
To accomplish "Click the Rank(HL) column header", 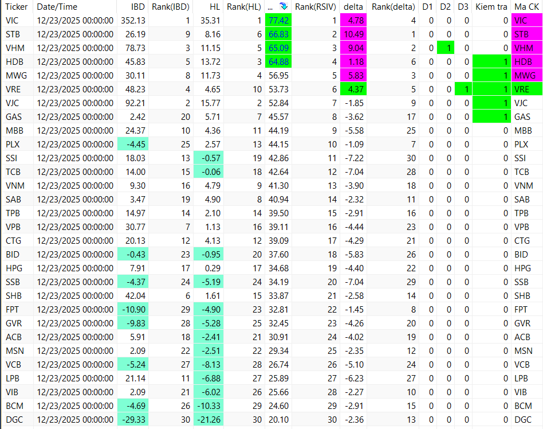I will click(x=244, y=6).
